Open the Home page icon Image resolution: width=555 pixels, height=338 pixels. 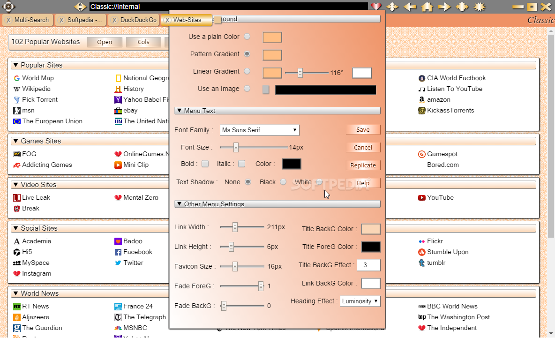pyautogui.click(x=427, y=7)
